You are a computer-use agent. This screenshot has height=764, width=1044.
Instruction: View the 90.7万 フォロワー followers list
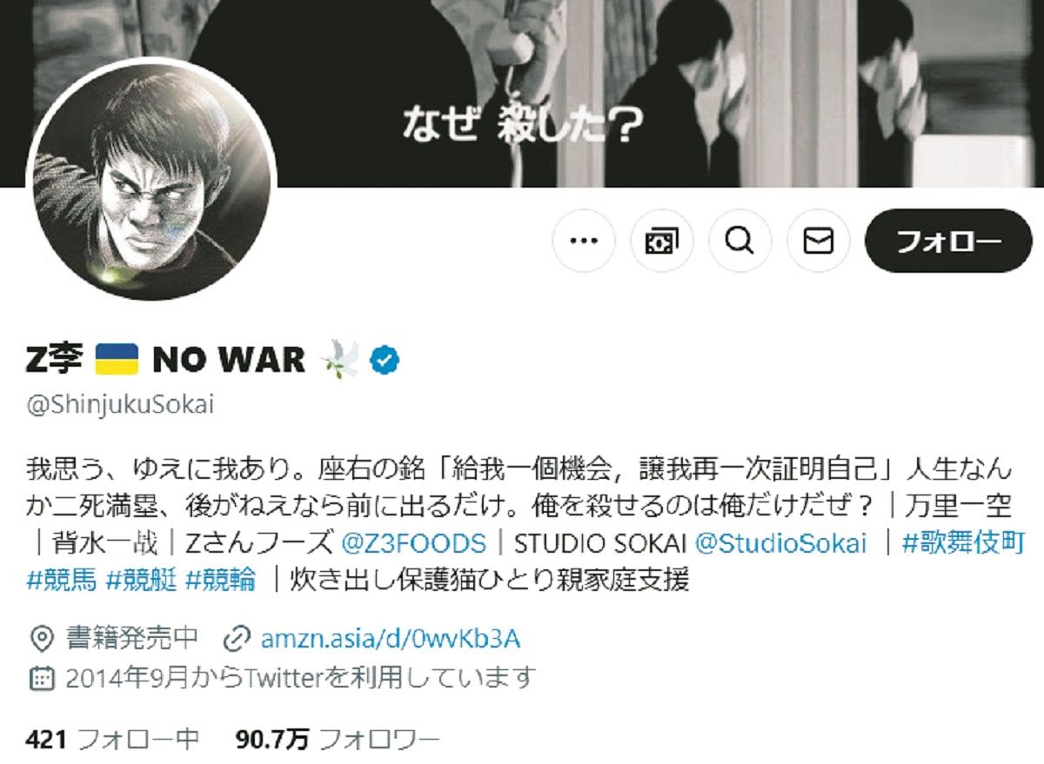[338, 740]
